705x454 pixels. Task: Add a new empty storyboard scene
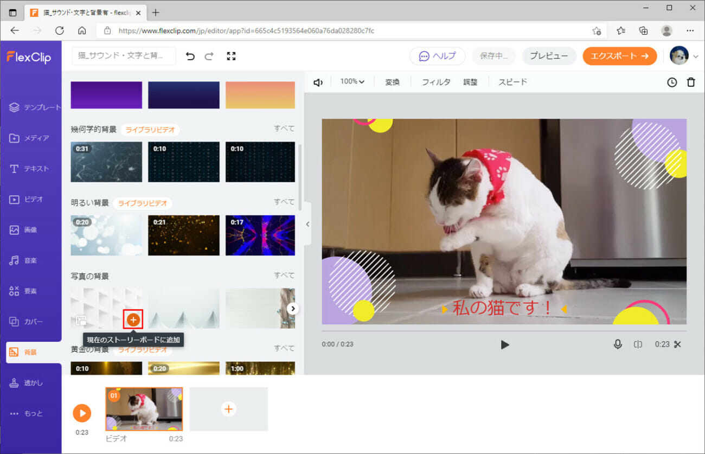(x=229, y=409)
